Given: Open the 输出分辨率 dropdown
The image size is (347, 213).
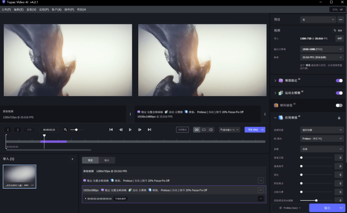Looking at the screenshot, I should click(322, 49).
